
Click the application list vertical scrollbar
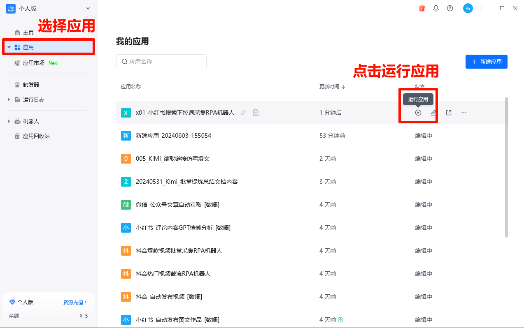coord(507,167)
